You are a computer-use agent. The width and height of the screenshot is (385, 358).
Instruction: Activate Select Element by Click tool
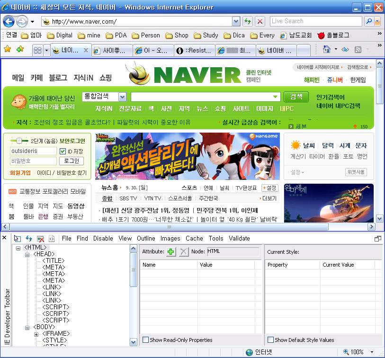tap(17, 238)
